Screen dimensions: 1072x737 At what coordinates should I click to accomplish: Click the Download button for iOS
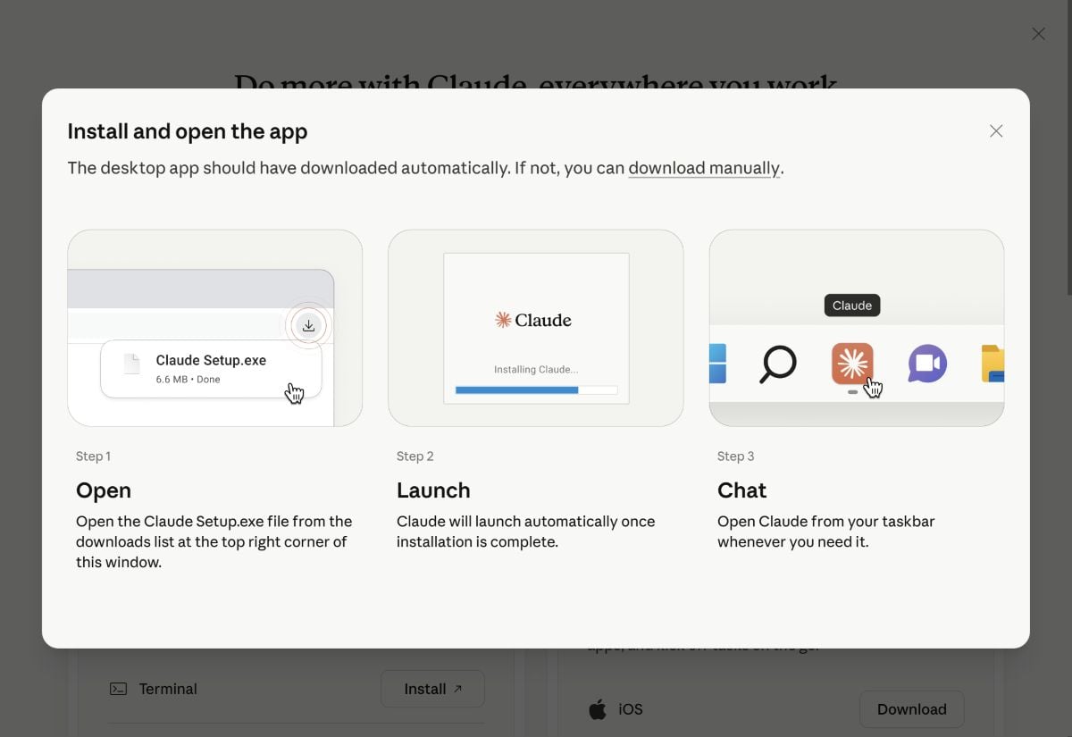[911, 709]
